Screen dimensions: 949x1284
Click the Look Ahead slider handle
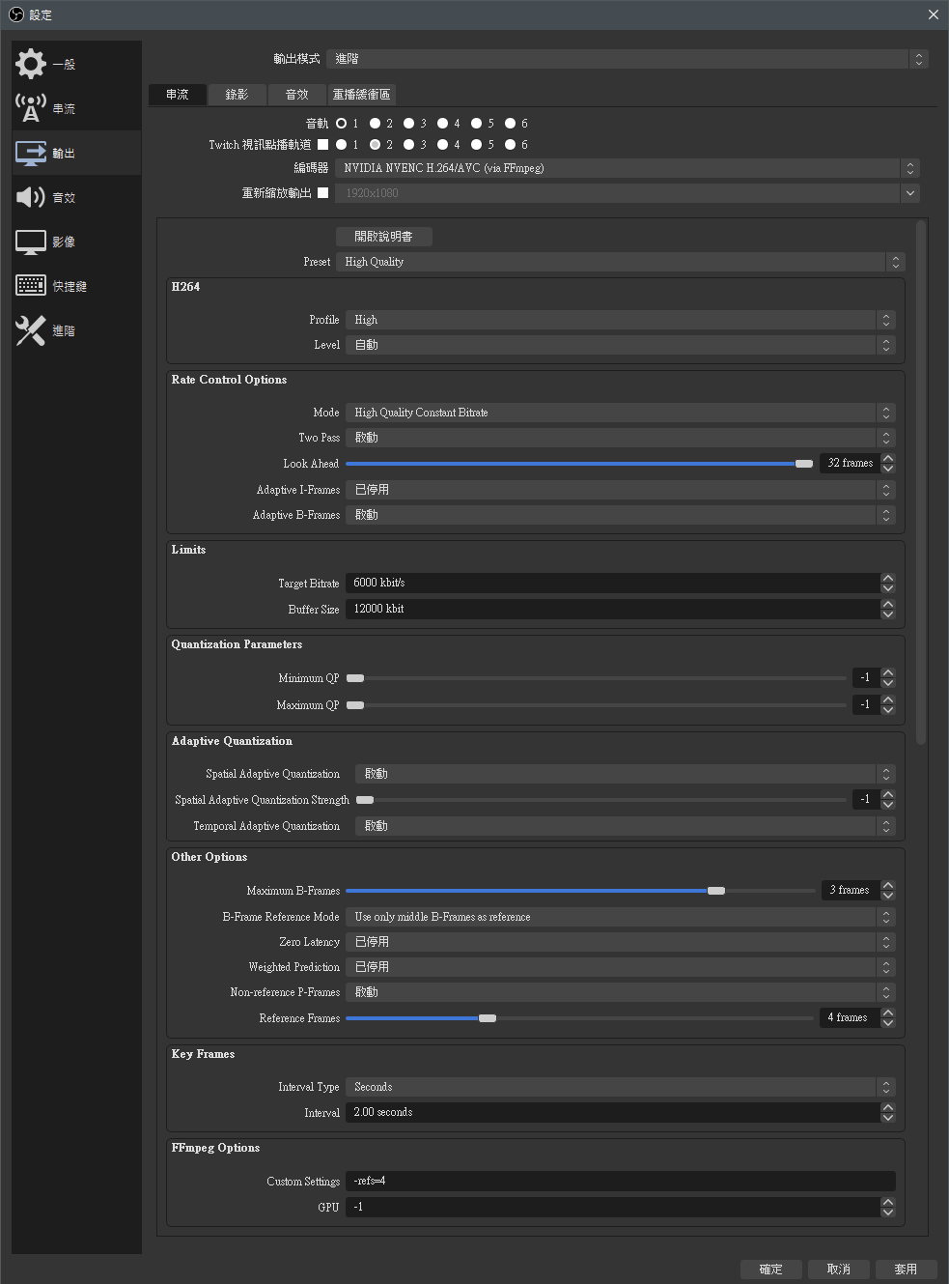pyautogui.click(x=804, y=464)
